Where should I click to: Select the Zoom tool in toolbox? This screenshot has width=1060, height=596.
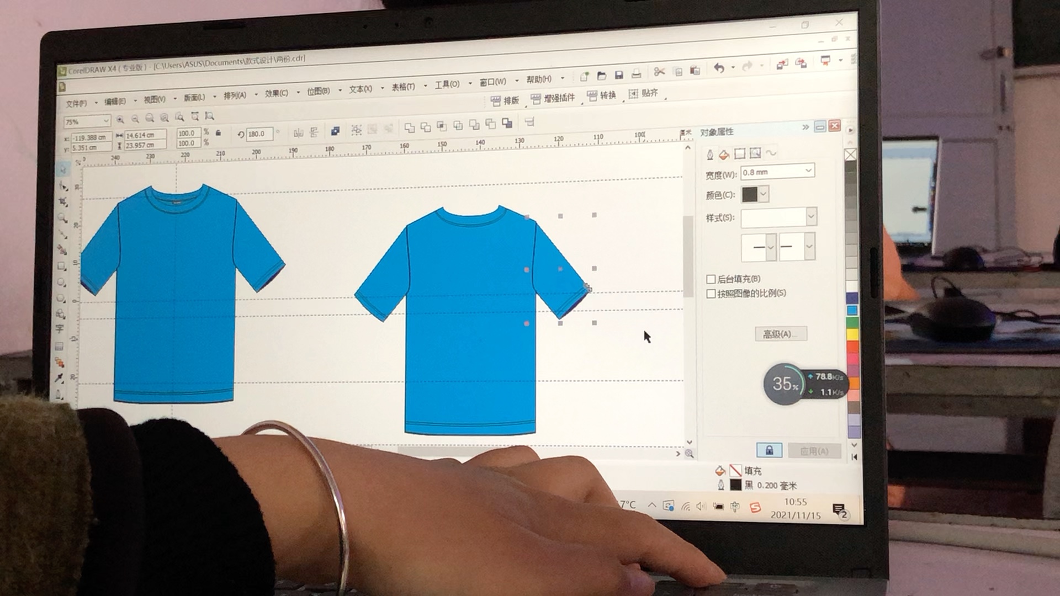coord(62,218)
